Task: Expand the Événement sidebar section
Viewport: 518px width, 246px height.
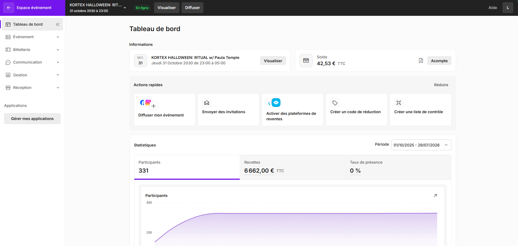Action: [32, 37]
